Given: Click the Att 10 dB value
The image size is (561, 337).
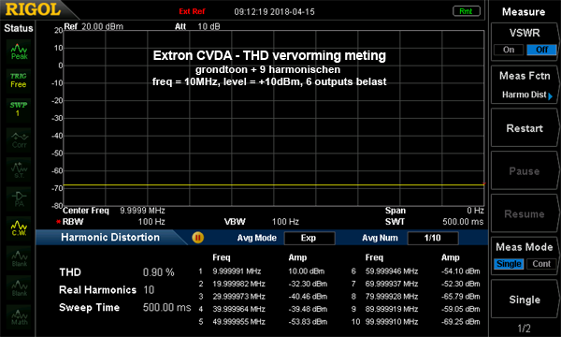Looking at the screenshot, I should click(x=209, y=26).
